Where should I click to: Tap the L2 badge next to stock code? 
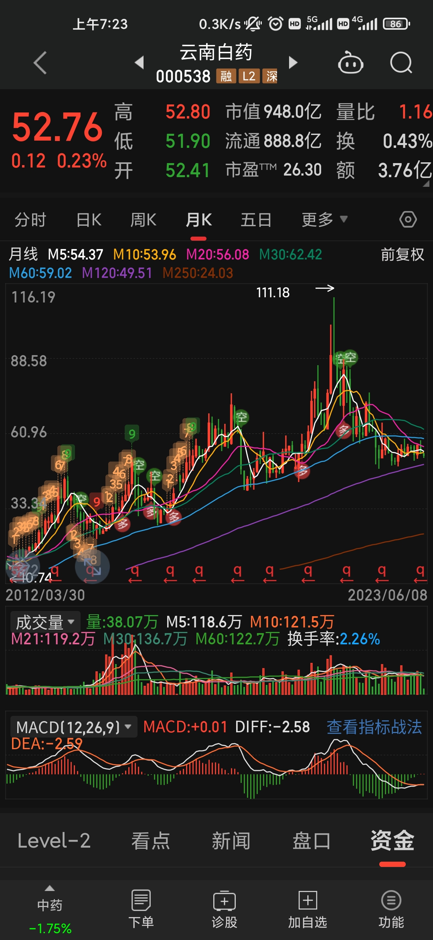click(x=249, y=76)
